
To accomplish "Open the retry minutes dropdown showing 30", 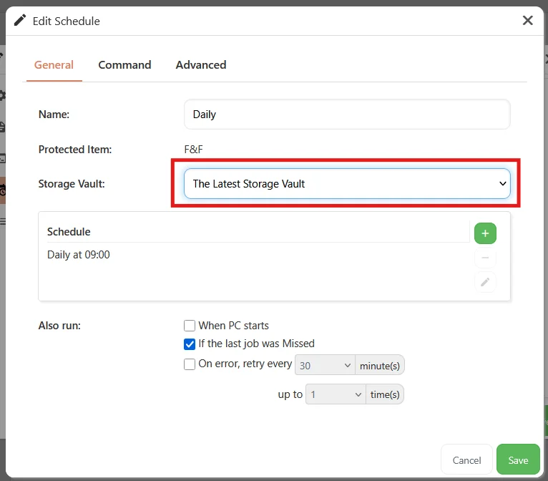I will pyautogui.click(x=325, y=365).
